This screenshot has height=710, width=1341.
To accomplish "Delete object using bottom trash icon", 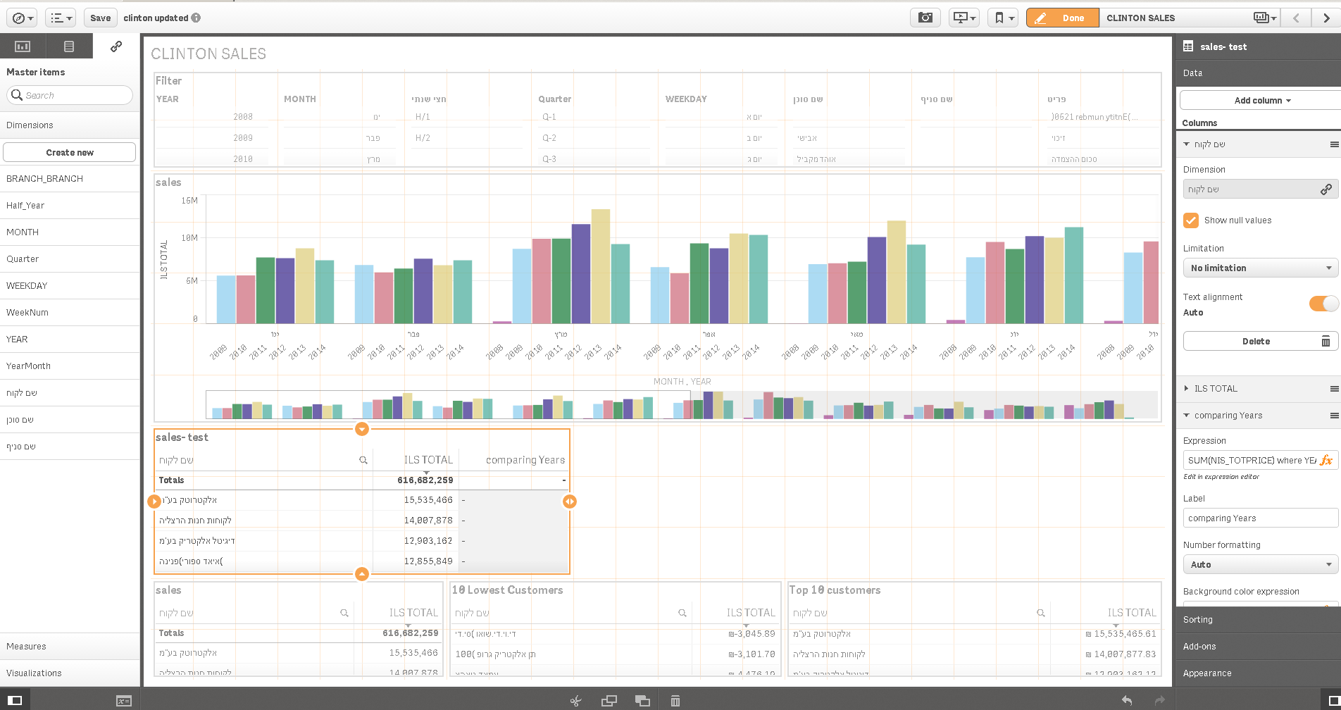I will (675, 700).
